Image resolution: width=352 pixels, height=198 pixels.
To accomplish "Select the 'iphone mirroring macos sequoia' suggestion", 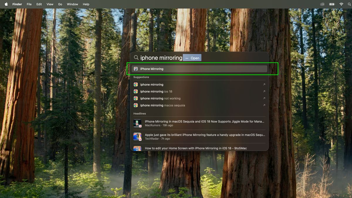I will 199,105.
